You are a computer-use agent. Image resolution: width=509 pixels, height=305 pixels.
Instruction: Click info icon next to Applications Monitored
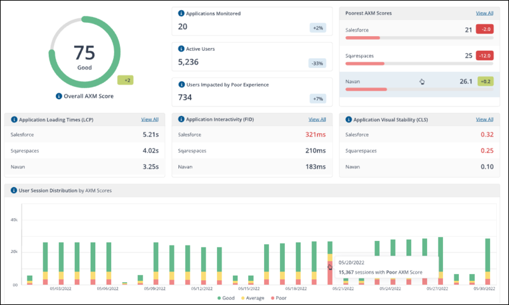point(182,13)
